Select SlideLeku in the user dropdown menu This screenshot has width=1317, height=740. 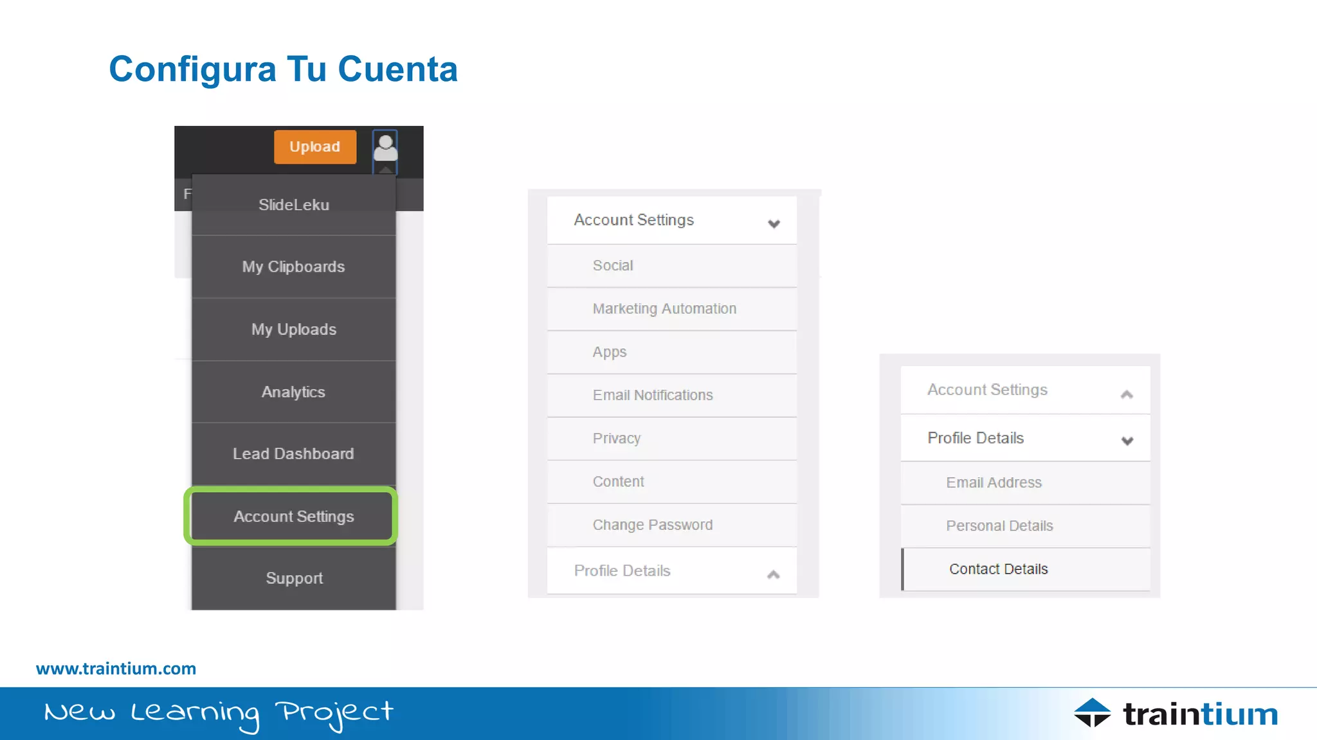(x=294, y=205)
